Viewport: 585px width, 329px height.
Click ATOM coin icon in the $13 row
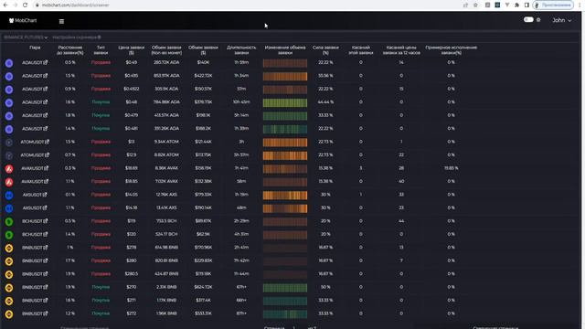[9, 143]
